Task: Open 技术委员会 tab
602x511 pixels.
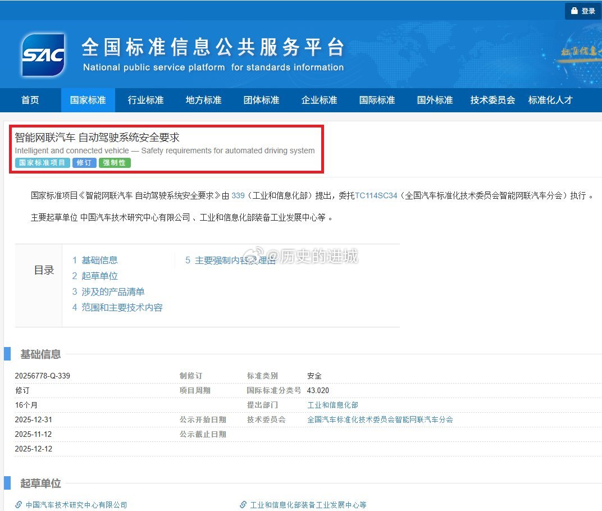Action: coord(492,100)
